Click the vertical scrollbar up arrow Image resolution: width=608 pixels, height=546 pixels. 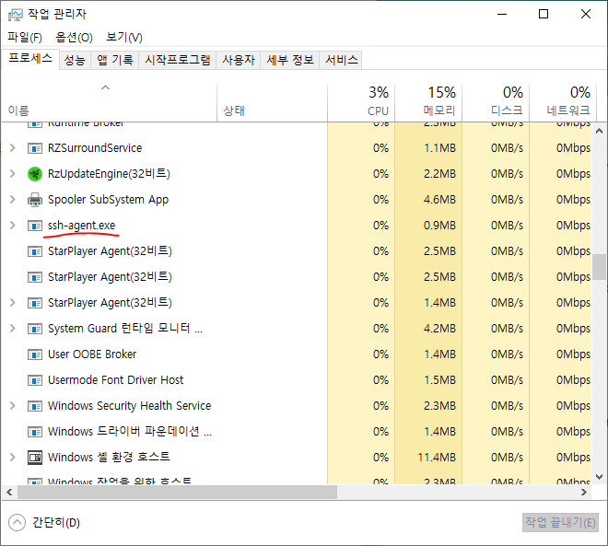click(599, 131)
